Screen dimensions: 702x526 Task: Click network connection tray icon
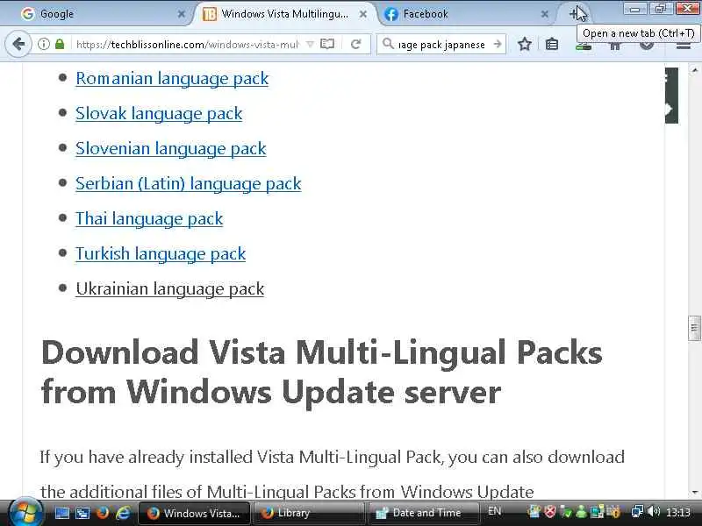[x=637, y=511]
